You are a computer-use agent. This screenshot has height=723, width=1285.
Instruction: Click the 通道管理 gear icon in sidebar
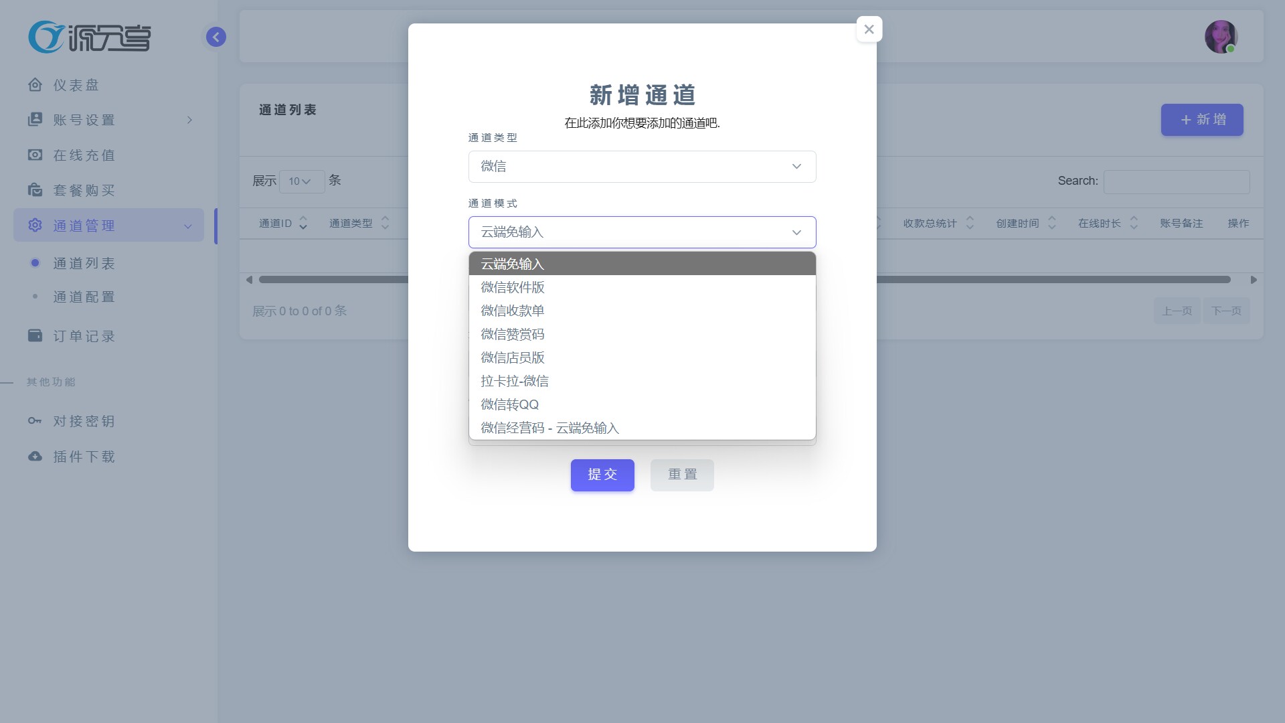pos(35,226)
